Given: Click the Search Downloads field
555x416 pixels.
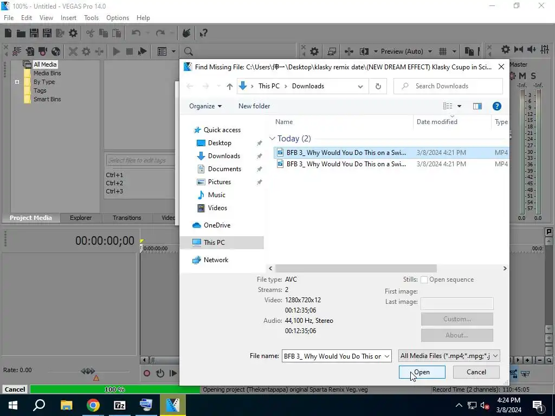Looking at the screenshot, I should pos(448,86).
